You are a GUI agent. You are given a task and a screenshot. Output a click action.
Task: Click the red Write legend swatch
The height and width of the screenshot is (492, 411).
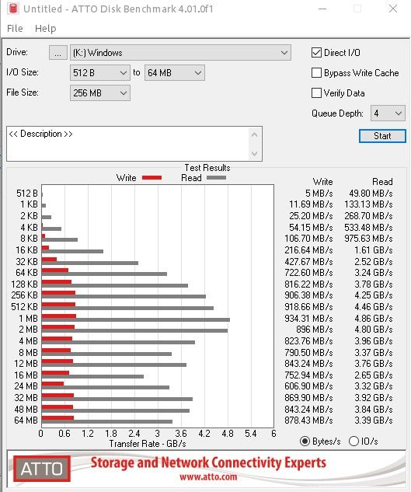pos(152,177)
